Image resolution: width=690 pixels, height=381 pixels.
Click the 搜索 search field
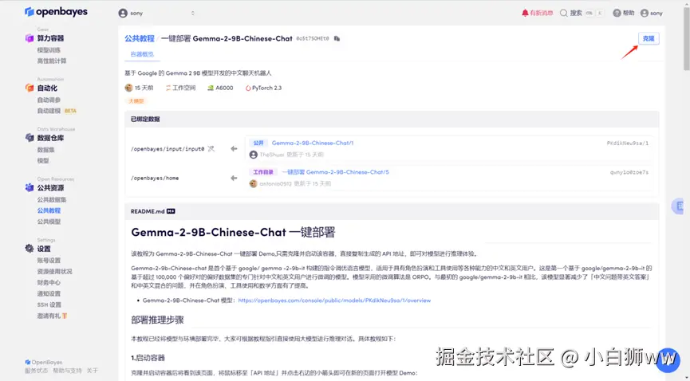tap(582, 14)
